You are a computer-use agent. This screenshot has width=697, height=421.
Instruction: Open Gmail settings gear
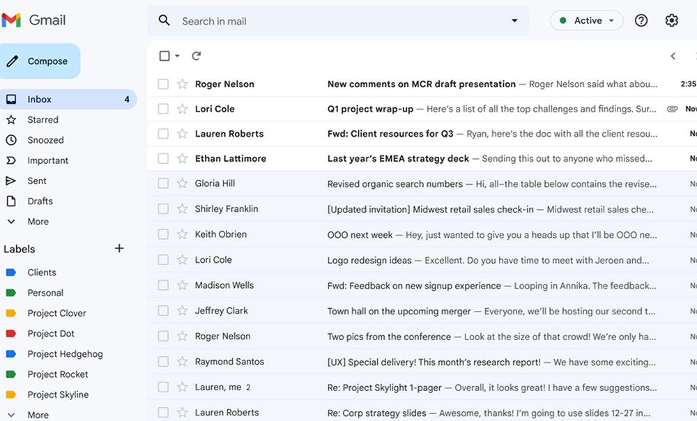click(671, 20)
